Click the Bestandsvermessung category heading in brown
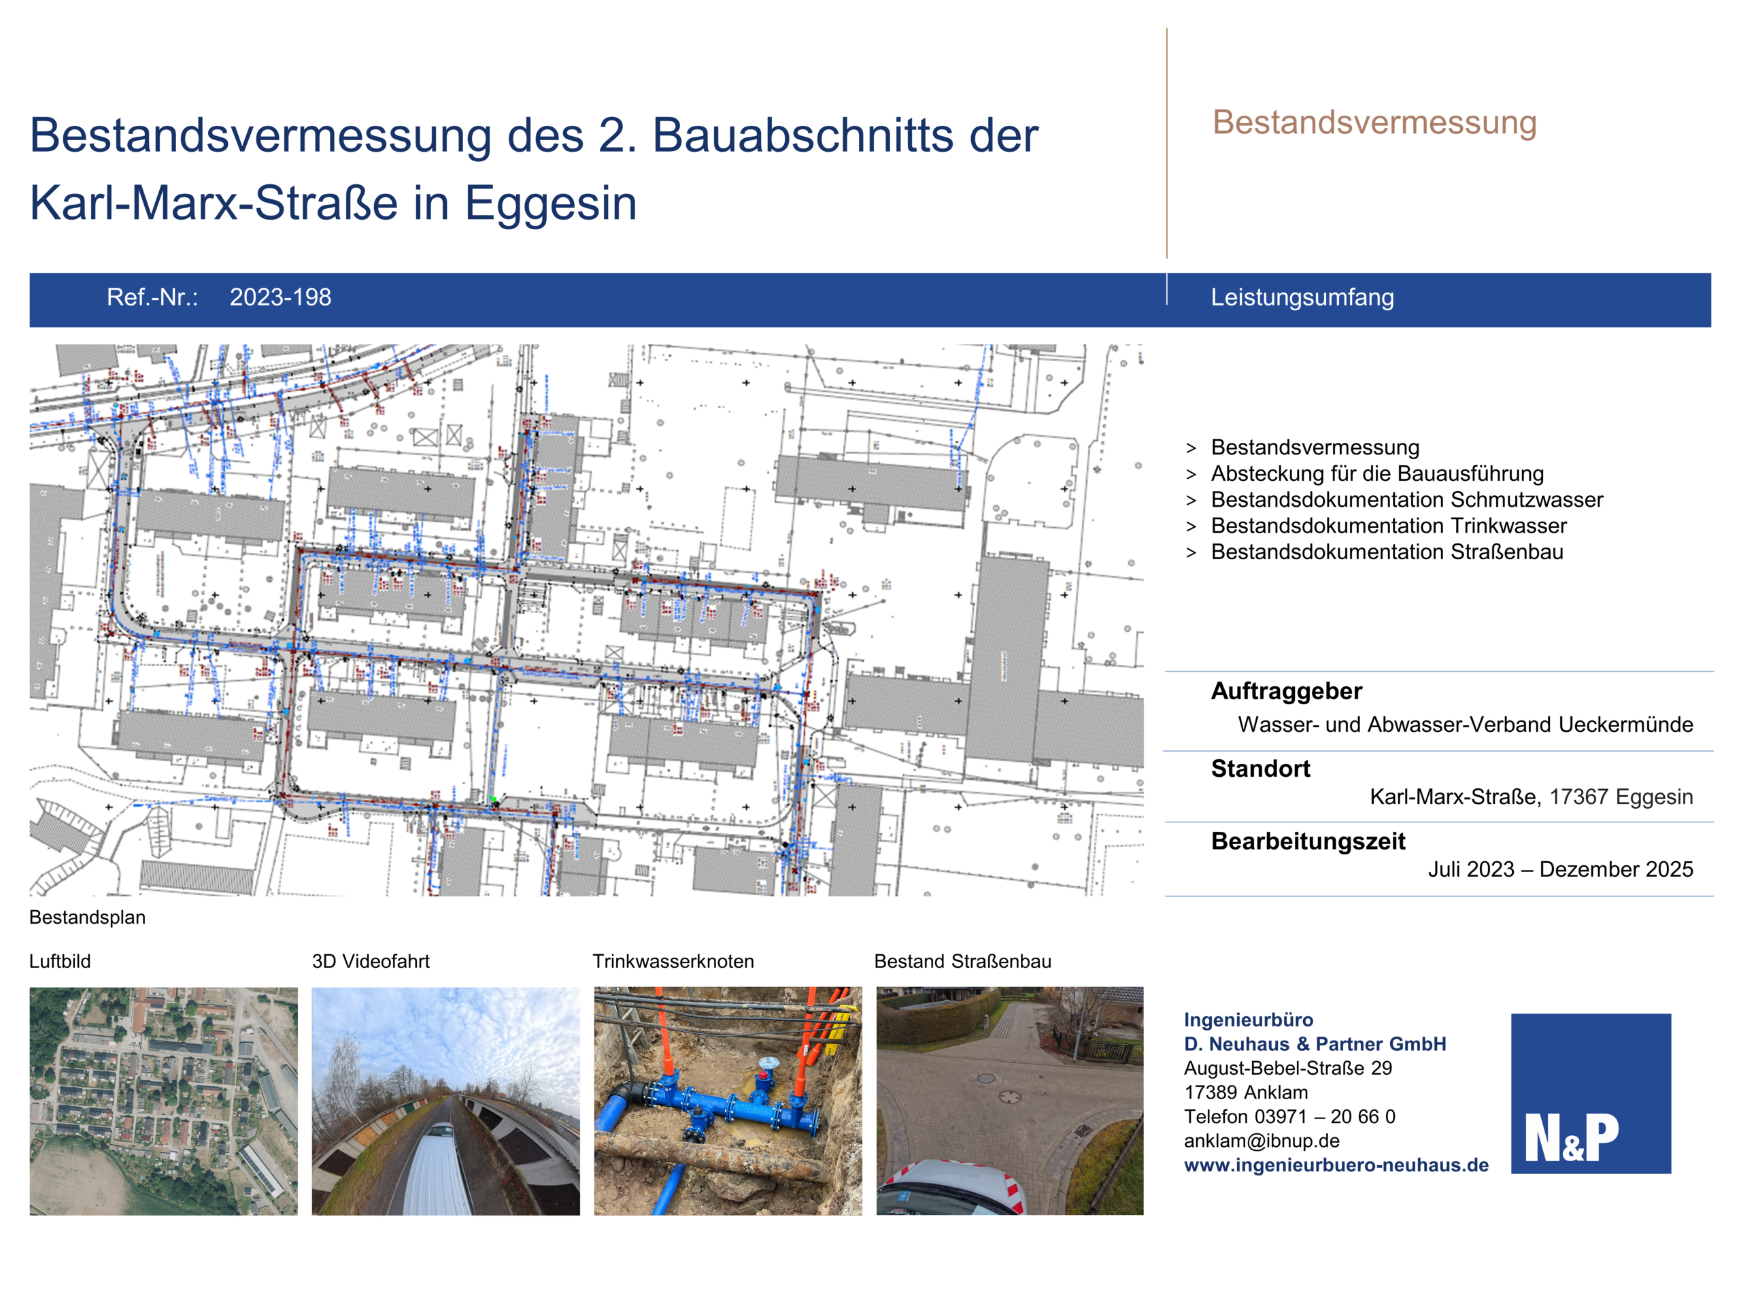 1374,123
